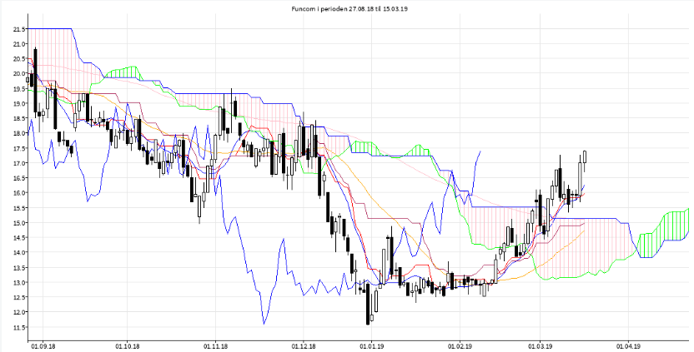
Task: Click the 19.5 price axis label
Action: pyautogui.click(x=18, y=89)
